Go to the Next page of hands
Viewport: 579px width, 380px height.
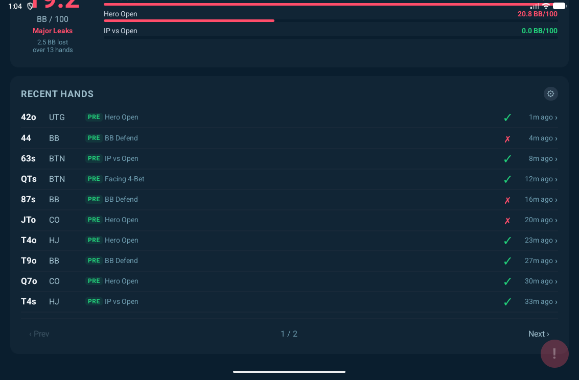539,334
